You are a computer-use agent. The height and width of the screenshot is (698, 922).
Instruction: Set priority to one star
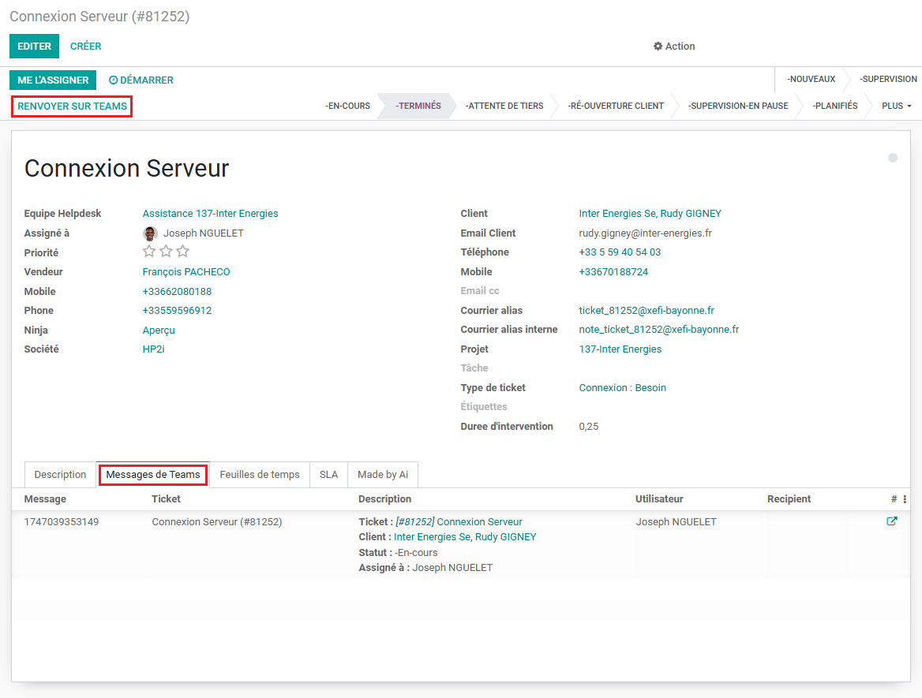point(149,252)
